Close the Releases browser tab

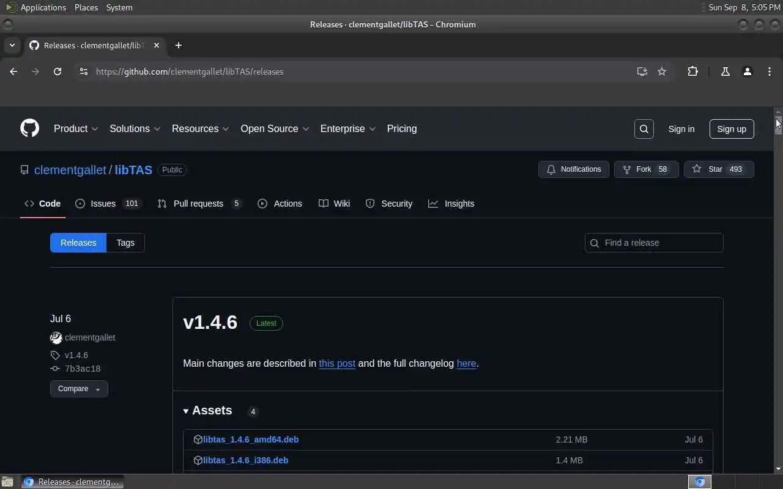[x=157, y=45]
